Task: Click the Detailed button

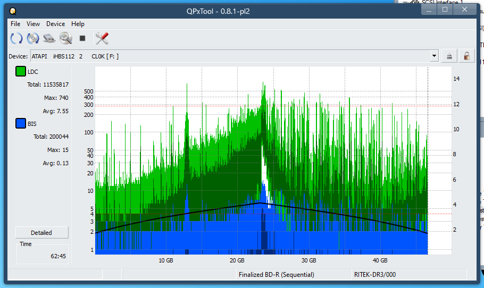Action: click(x=41, y=233)
